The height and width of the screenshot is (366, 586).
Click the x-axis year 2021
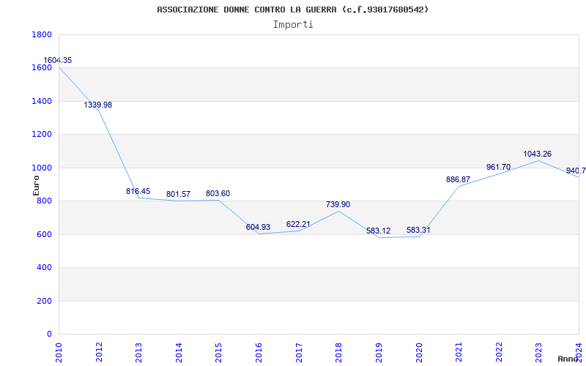click(x=459, y=352)
